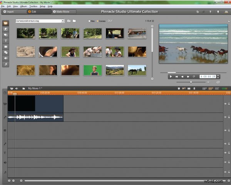Toggle visibility of title track
This screenshot has height=185, width=231.
[x=225, y=153]
